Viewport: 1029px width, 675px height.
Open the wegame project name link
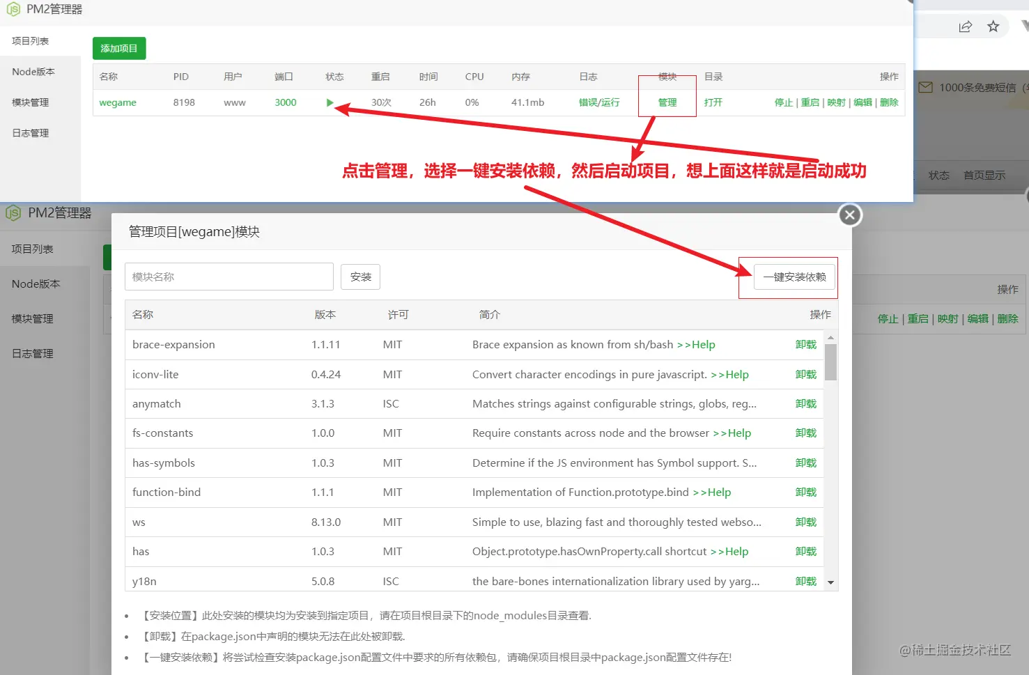click(x=118, y=102)
